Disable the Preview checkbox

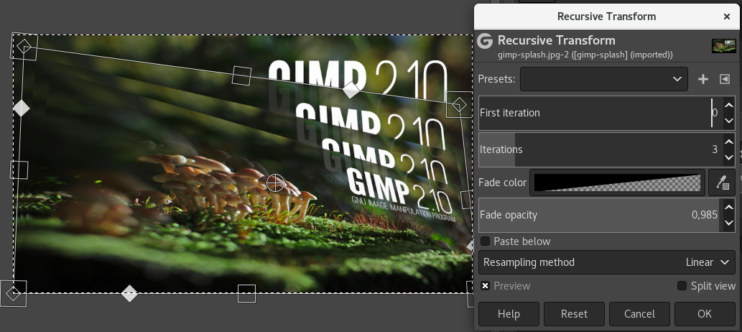[485, 286]
